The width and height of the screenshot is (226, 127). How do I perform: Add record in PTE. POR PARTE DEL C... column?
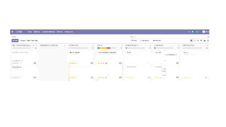tap(36, 45)
